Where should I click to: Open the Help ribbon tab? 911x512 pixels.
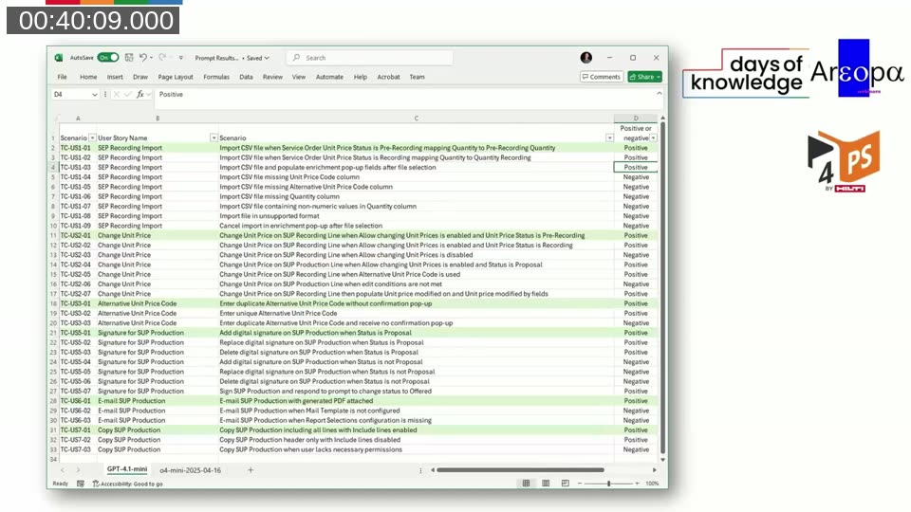click(361, 77)
